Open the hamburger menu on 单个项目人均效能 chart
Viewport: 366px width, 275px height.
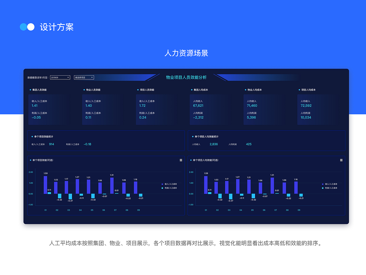pos(341,160)
